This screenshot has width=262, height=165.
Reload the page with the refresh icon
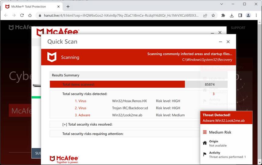coord(22,15)
